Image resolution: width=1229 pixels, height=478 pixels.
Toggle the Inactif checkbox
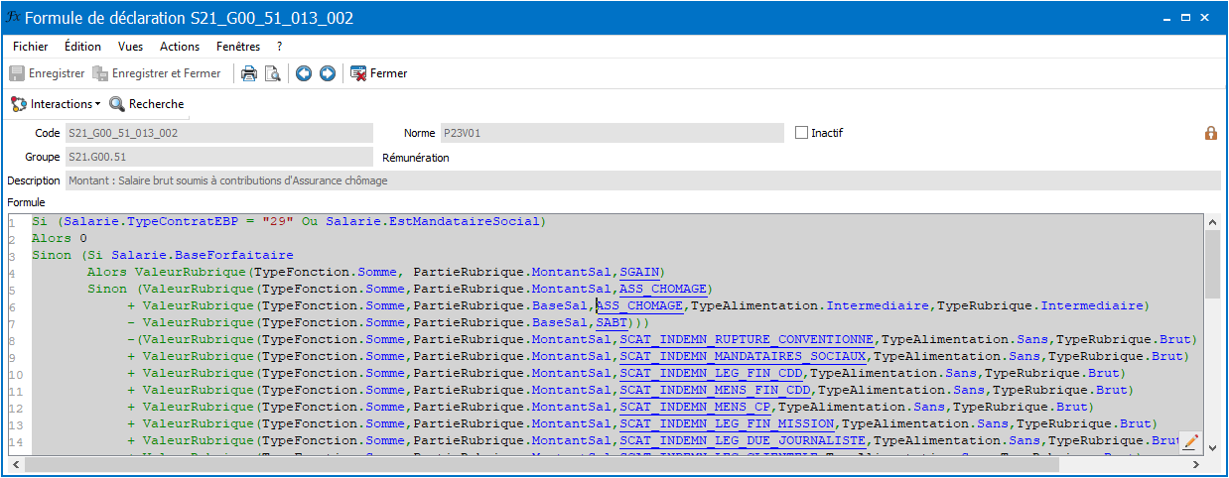tap(802, 132)
